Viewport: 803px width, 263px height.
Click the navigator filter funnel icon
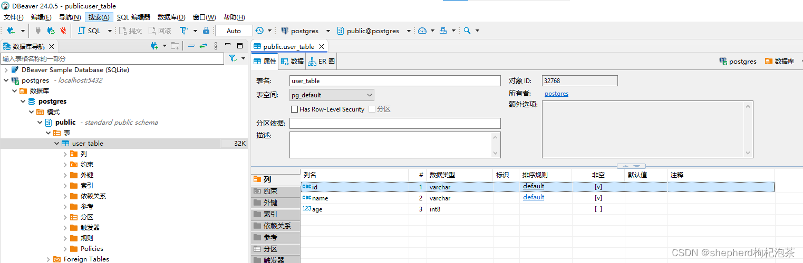(x=233, y=58)
